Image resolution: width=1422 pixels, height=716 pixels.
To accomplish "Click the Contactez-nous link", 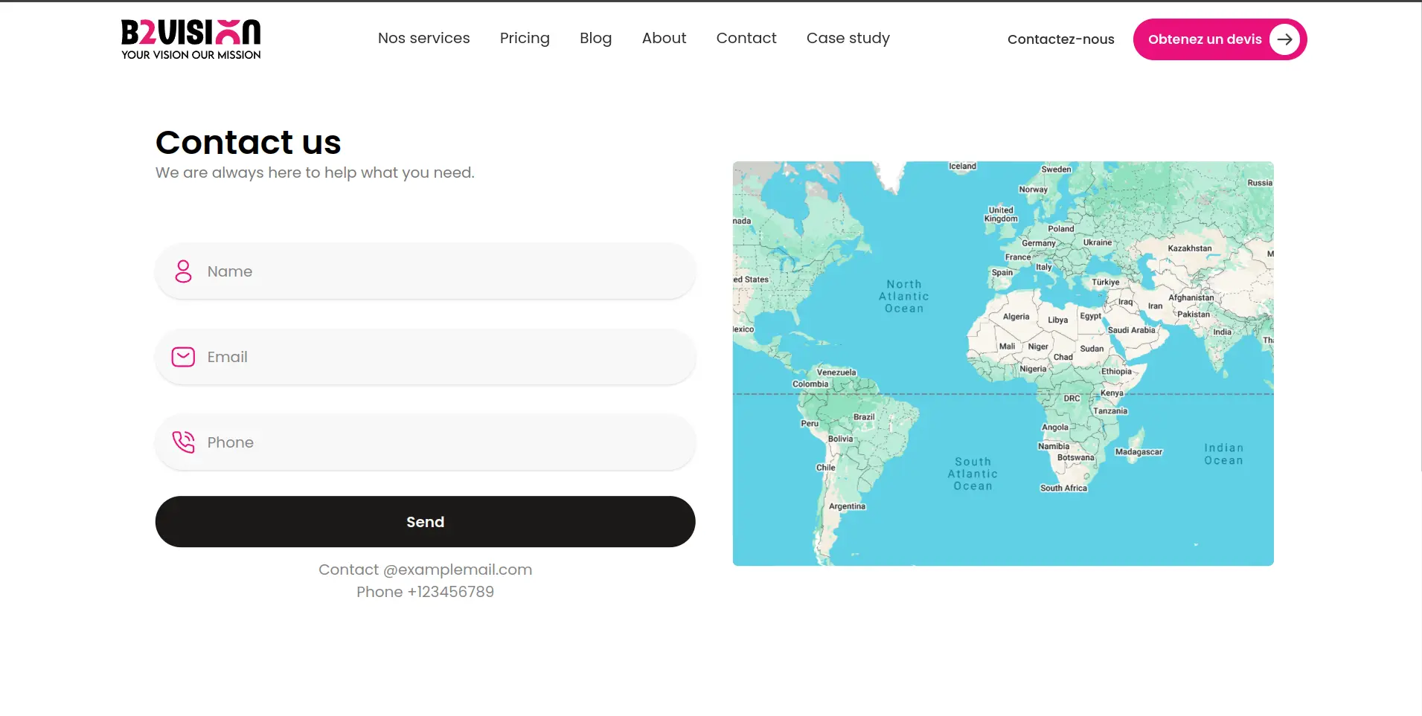I will (1060, 39).
